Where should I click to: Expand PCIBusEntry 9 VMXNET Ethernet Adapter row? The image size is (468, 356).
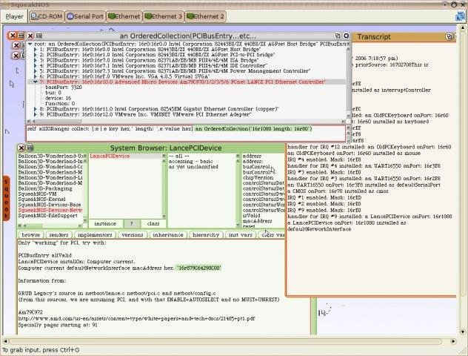[x=36, y=114]
